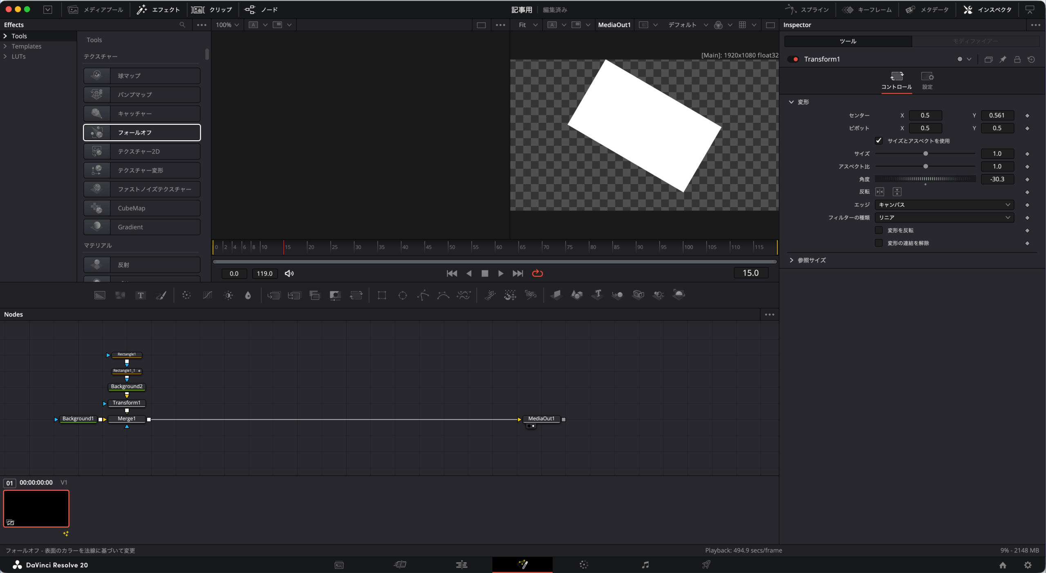Mute audio with the speaker icon
This screenshot has height=573, width=1046.
pyautogui.click(x=289, y=273)
